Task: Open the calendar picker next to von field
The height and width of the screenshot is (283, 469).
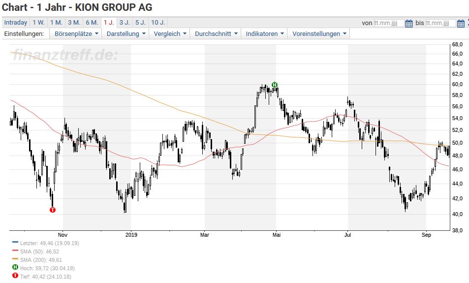Action: pos(409,23)
